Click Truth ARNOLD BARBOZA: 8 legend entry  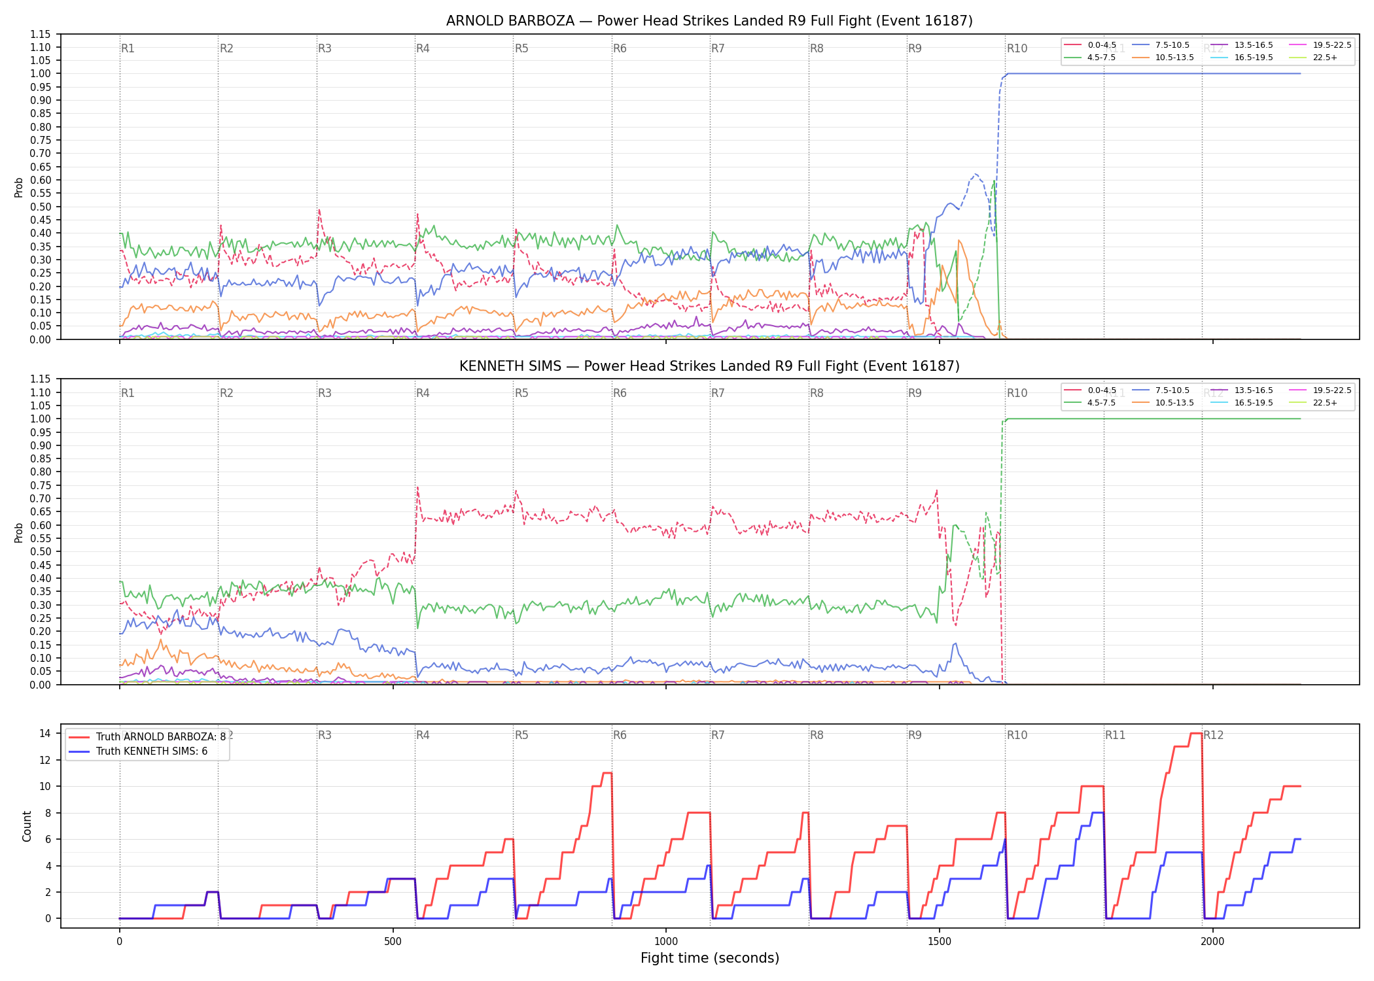tap(147, 737)
